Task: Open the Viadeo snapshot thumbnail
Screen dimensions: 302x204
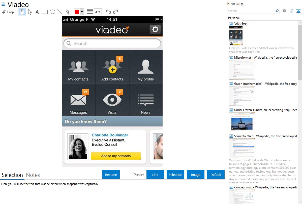Action: coord(236,36)
